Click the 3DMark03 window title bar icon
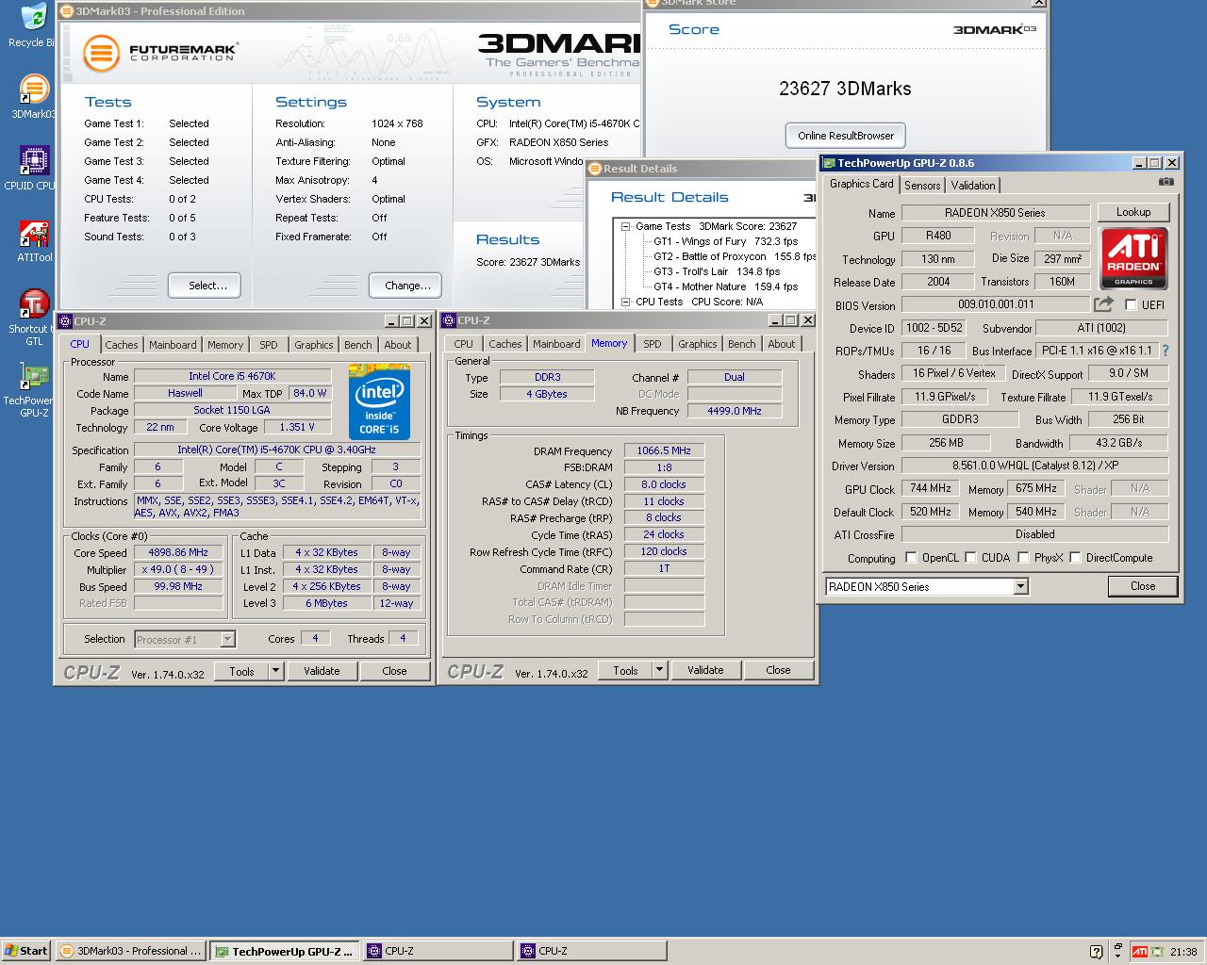This screenshot has height=965, width=1207. pos(66,11)
